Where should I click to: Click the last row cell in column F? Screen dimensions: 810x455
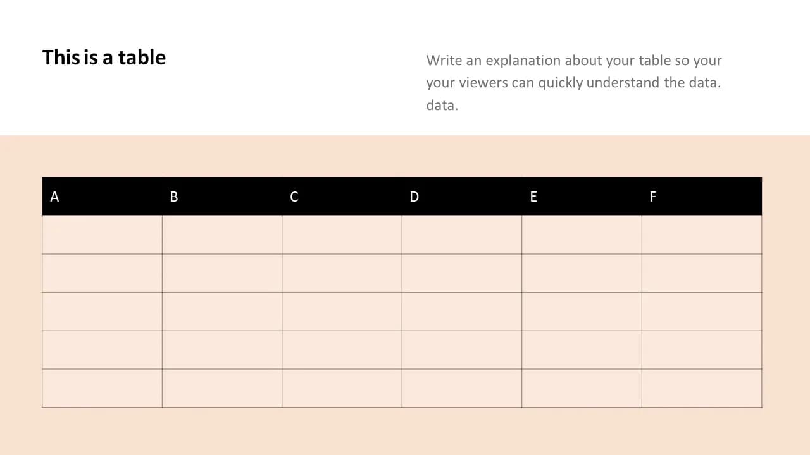(702, 388)
